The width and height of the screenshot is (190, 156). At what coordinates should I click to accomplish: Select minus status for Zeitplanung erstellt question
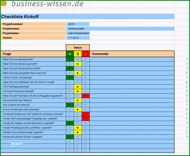[85, 64]
